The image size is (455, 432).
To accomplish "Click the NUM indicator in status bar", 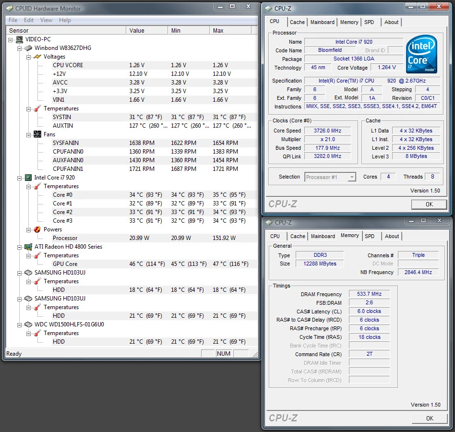I will pos(224,353).
